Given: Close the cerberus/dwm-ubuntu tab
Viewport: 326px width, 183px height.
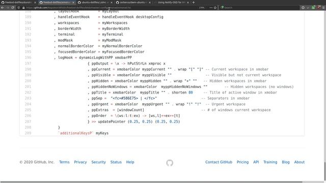Looking at the screenshot, I should pos(150,3).
